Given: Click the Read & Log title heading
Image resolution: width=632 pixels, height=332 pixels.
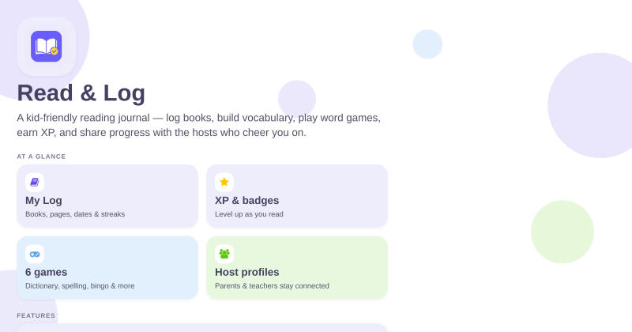Looking at the screenshot, I should [81, 92].
